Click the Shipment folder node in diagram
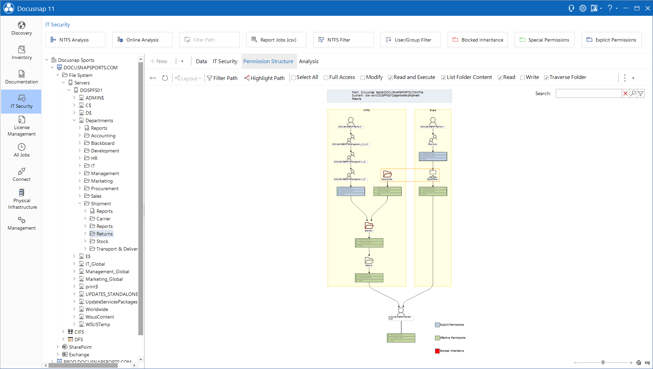The image size is (653, 369). pos(369,226)
